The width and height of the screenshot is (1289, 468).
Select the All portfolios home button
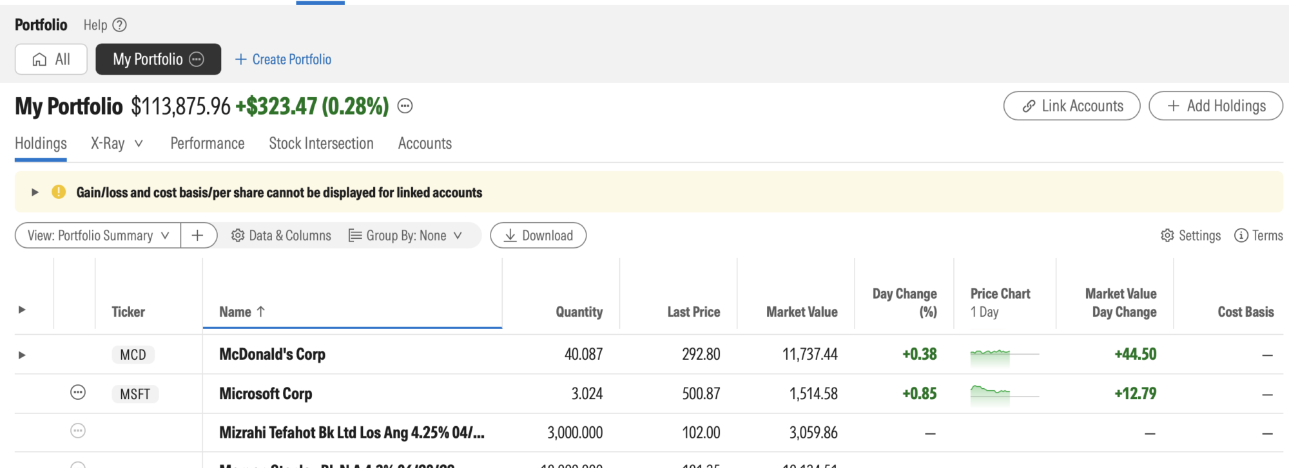51,59
